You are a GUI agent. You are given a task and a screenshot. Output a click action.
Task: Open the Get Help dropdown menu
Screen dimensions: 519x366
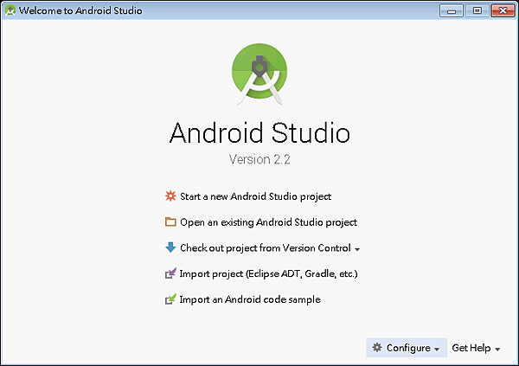click(x=476, y=348)
